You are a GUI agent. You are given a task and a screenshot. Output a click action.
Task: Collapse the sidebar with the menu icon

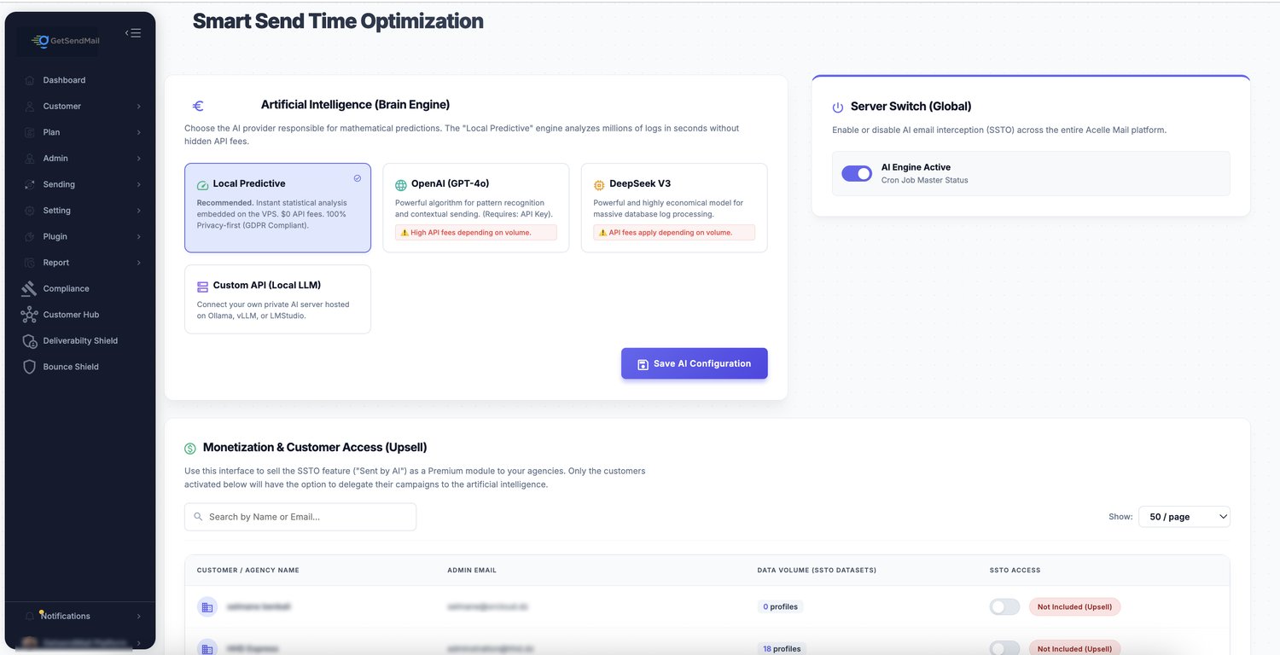tap(133, 33)
